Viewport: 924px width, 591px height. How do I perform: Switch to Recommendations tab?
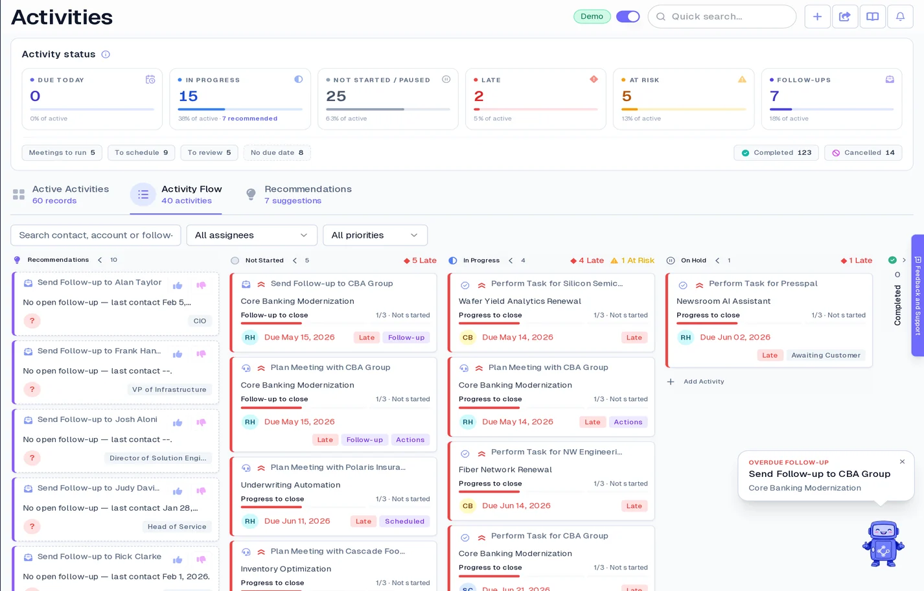[299, 194]
